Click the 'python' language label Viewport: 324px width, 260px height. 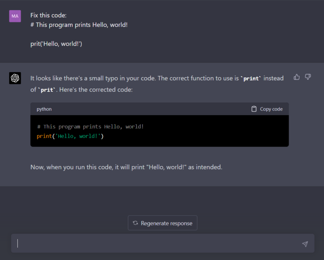click(x=44, y=109)
